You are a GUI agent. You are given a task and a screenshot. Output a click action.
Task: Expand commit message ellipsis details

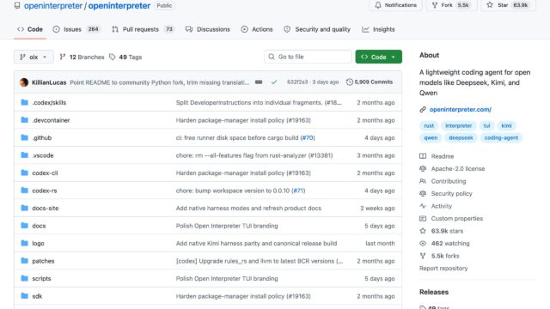(259, 82)
